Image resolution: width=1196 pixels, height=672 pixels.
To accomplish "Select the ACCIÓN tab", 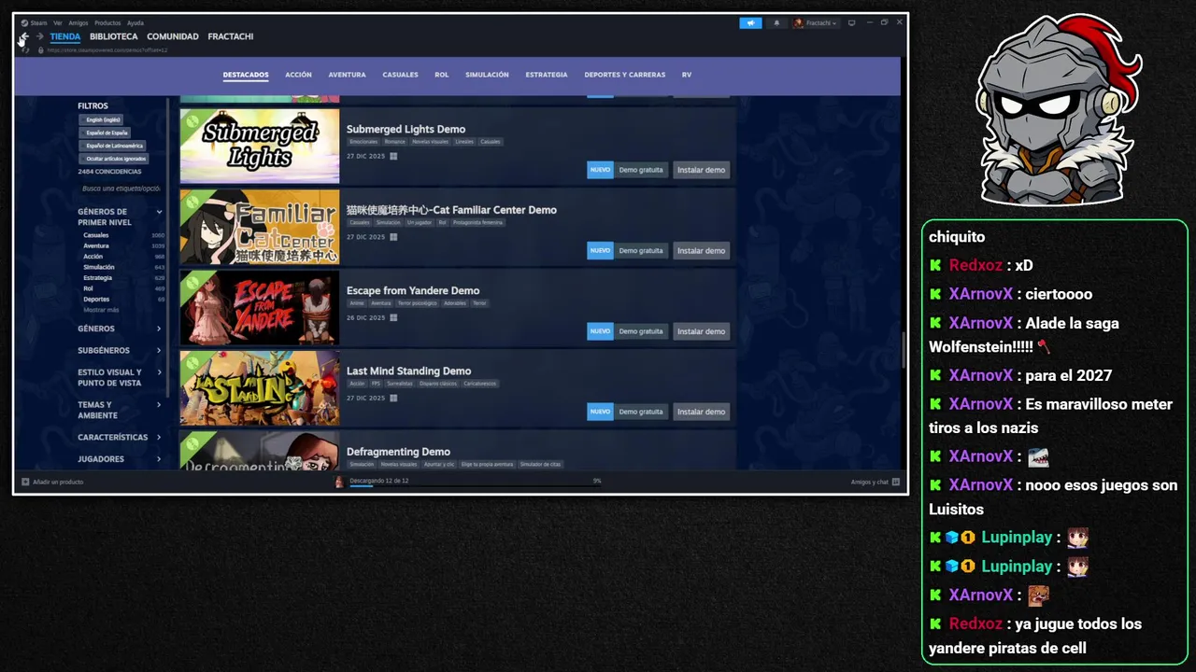I will (x=298, y=75).
